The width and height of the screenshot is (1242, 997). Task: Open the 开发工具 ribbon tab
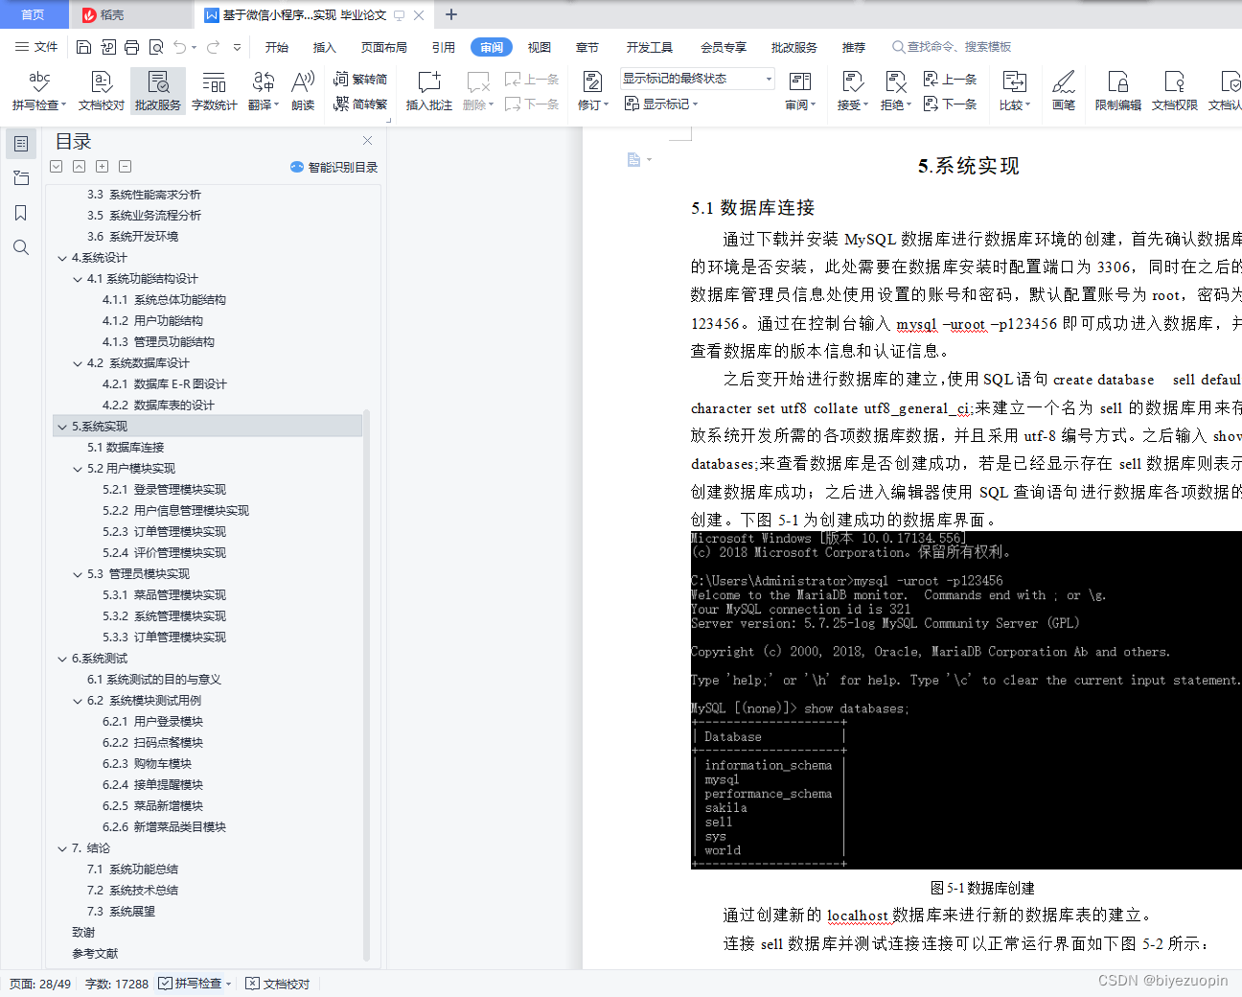tap(650, 47)
